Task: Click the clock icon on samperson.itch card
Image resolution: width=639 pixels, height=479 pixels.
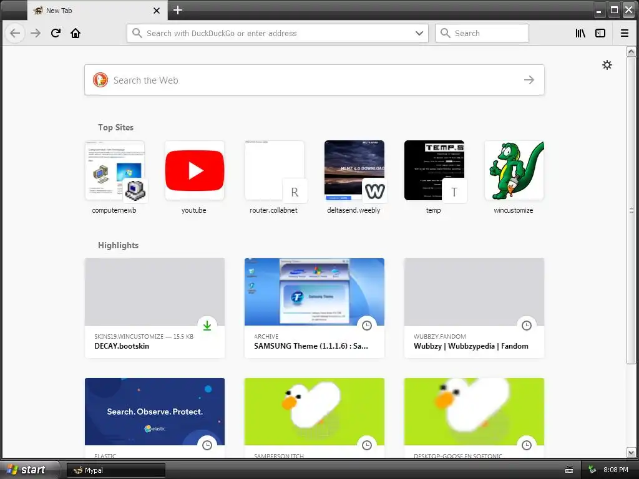Action: coord(367,445)
